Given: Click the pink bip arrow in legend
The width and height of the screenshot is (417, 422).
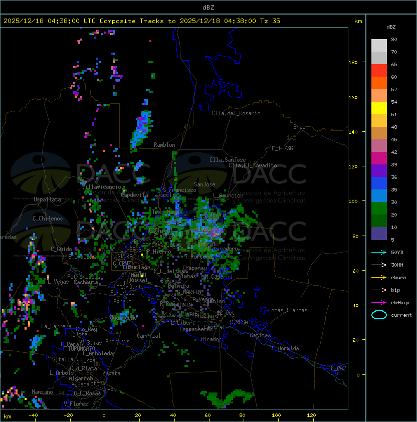Looking at the screenshot, I should point(379,290).
